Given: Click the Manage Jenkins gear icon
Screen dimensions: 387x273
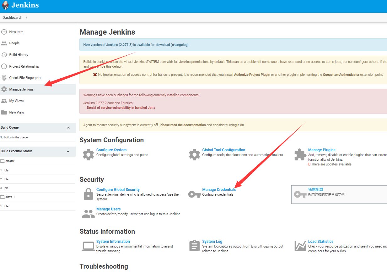Looking at the screenshot, I should 4,89.
